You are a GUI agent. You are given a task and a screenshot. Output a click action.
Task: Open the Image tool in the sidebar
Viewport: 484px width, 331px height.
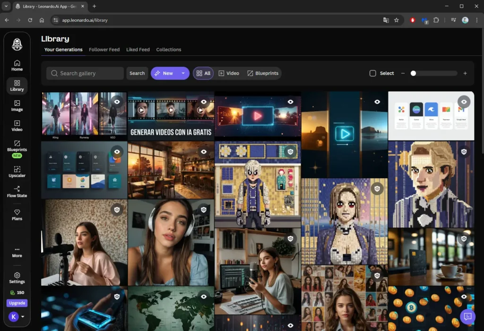click(x=17, y=106)
